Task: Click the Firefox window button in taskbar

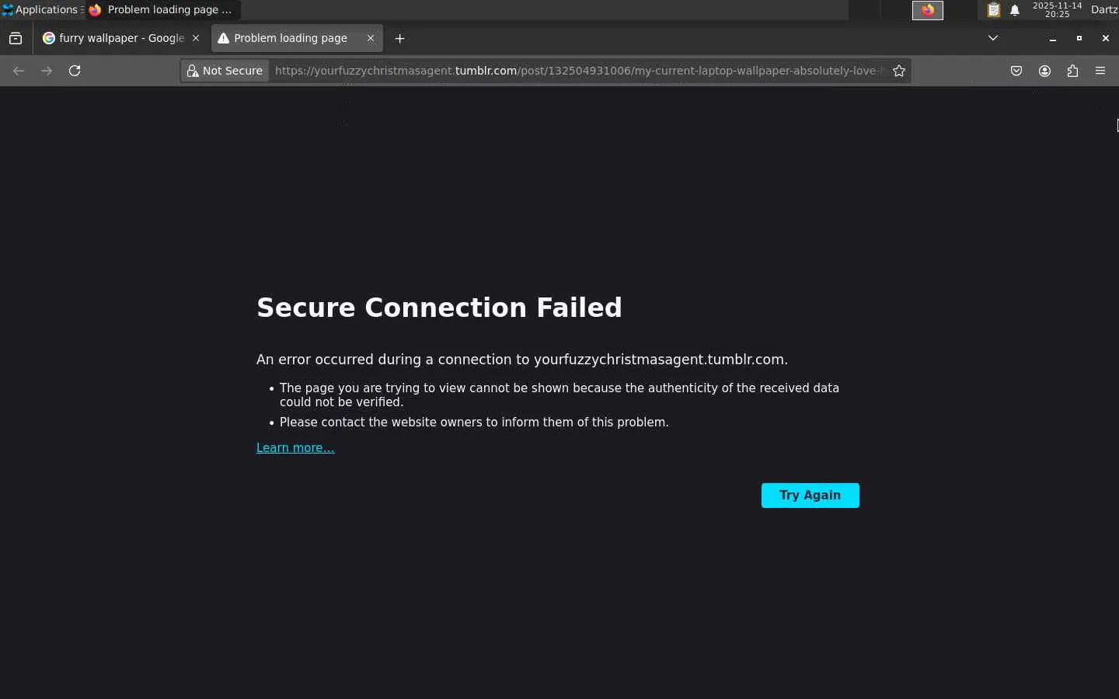Action: [163, 10]
